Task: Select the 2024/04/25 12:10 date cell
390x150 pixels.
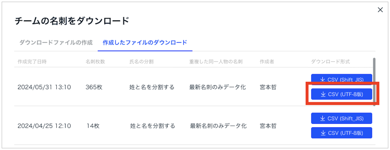Action: pos(44,126)
